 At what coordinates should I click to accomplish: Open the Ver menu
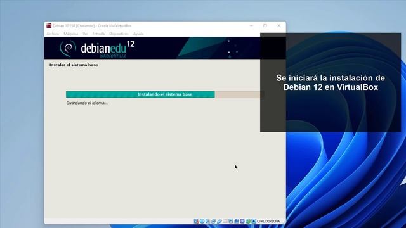(x=85, y=34)
